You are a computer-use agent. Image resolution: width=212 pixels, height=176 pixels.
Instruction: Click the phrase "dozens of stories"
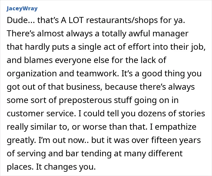click(x=171, y=114)
